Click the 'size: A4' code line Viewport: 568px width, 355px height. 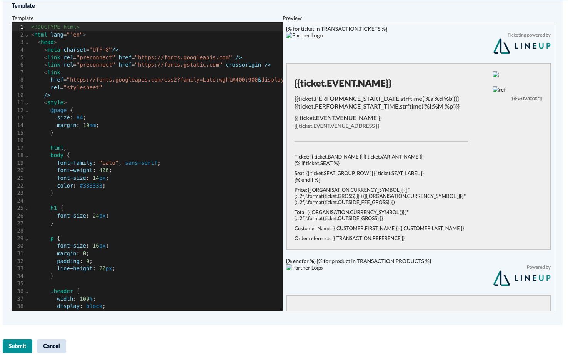71,117
